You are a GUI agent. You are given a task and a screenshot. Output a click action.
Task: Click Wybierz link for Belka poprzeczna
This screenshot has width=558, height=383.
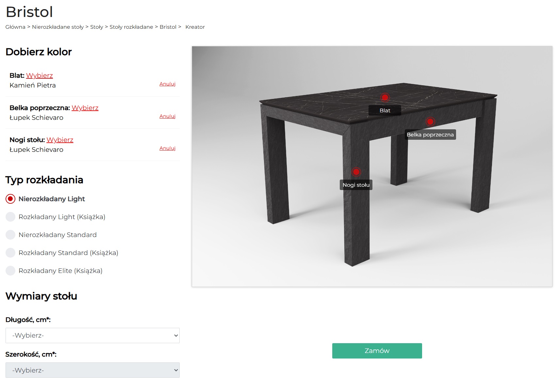coord(85,108)
